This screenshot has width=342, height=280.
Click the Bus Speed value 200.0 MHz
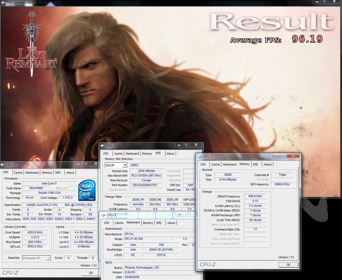(35, 242)
